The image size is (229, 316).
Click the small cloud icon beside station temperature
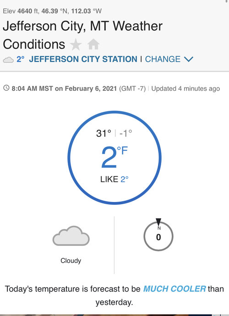tap(8, 60)
